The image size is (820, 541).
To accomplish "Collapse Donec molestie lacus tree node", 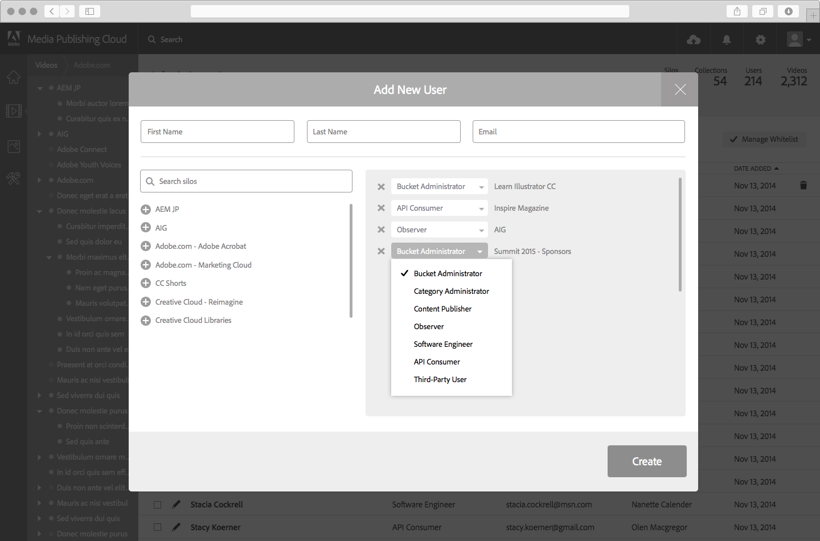I will point(40,211).
